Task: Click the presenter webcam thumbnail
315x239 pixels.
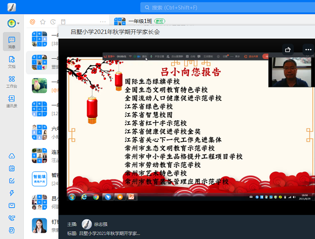Action: 286,72
